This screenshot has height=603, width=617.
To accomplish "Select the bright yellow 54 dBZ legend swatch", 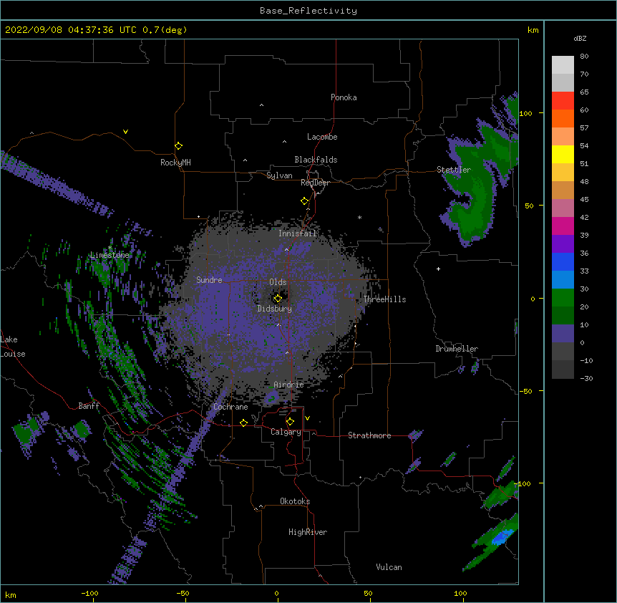I will tap(563, 154).
